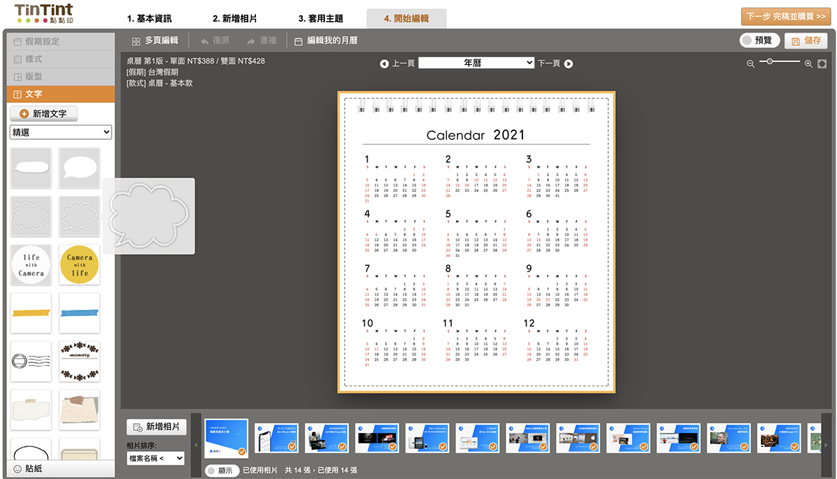Image resolution: width=837 pixels, height=479 pixels.
Task: Open the photo sort dropdown 檔案名稱
Action: [x=156, y=458]
